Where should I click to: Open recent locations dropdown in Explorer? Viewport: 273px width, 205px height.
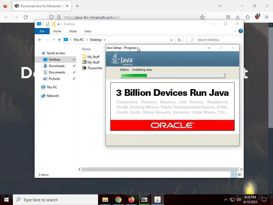(x=54, y=40)
